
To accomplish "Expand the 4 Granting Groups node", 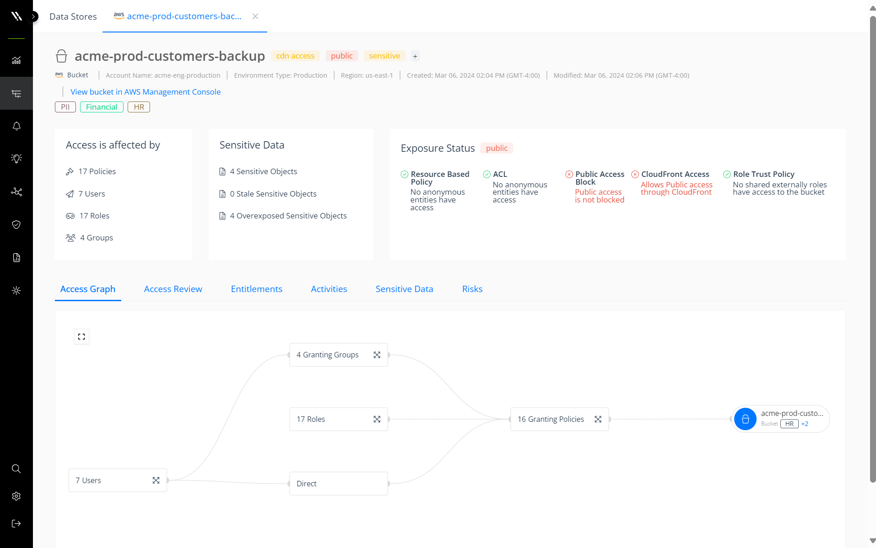I will coord(377,355).
